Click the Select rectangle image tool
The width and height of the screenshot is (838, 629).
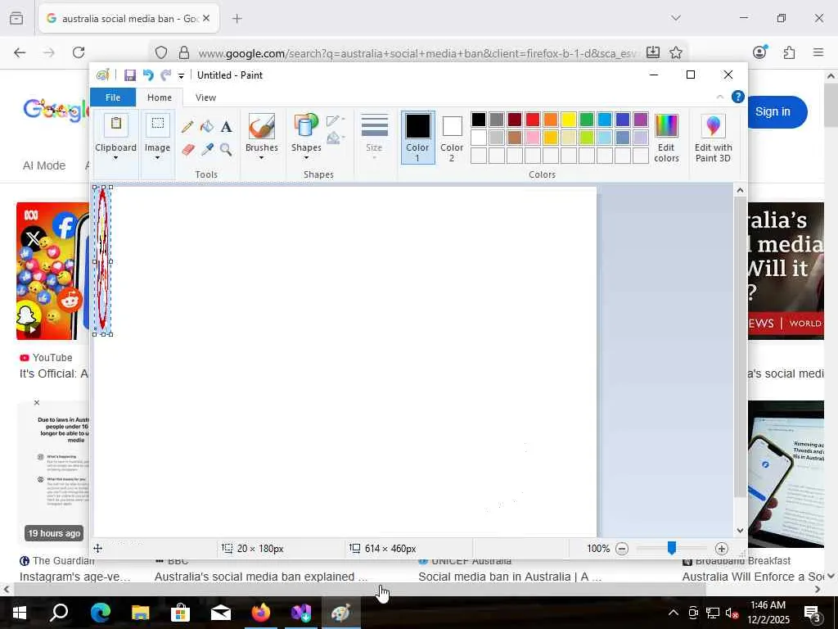click(157, 125)
